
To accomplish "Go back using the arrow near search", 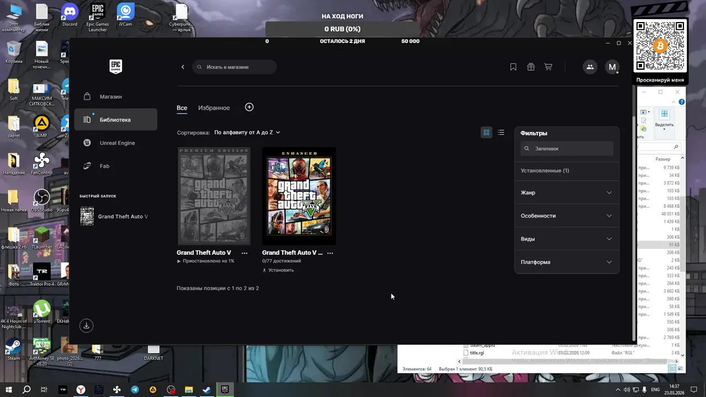I will 183,67.
